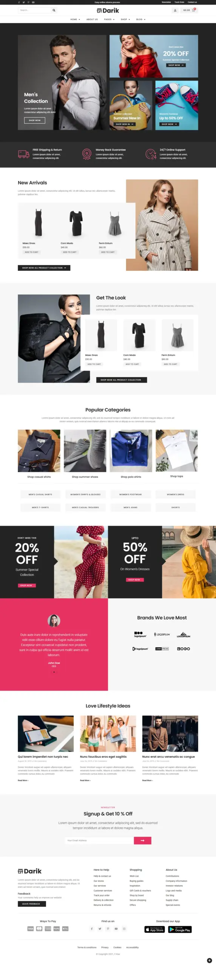Expand the Pages dropdown menu
This screenshot has width=216, height=968.
point(109,19)
